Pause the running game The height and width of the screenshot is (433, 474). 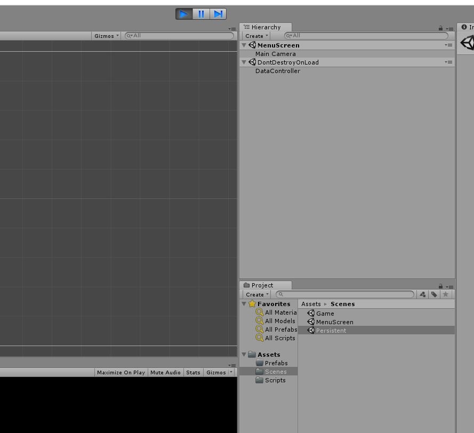tap(201, 14)
